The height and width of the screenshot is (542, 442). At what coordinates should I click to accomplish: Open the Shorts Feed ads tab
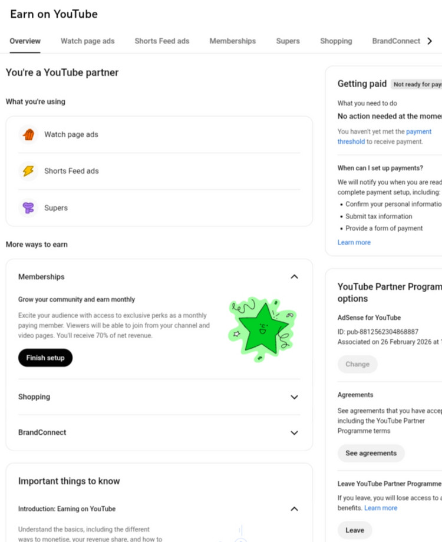point(162,41)
